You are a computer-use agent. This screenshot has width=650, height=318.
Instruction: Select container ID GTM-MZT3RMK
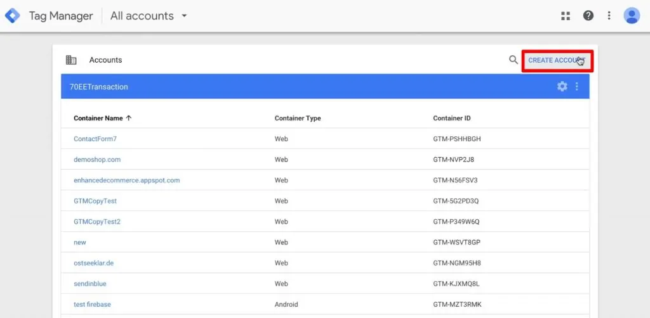[x=457, y=304]
